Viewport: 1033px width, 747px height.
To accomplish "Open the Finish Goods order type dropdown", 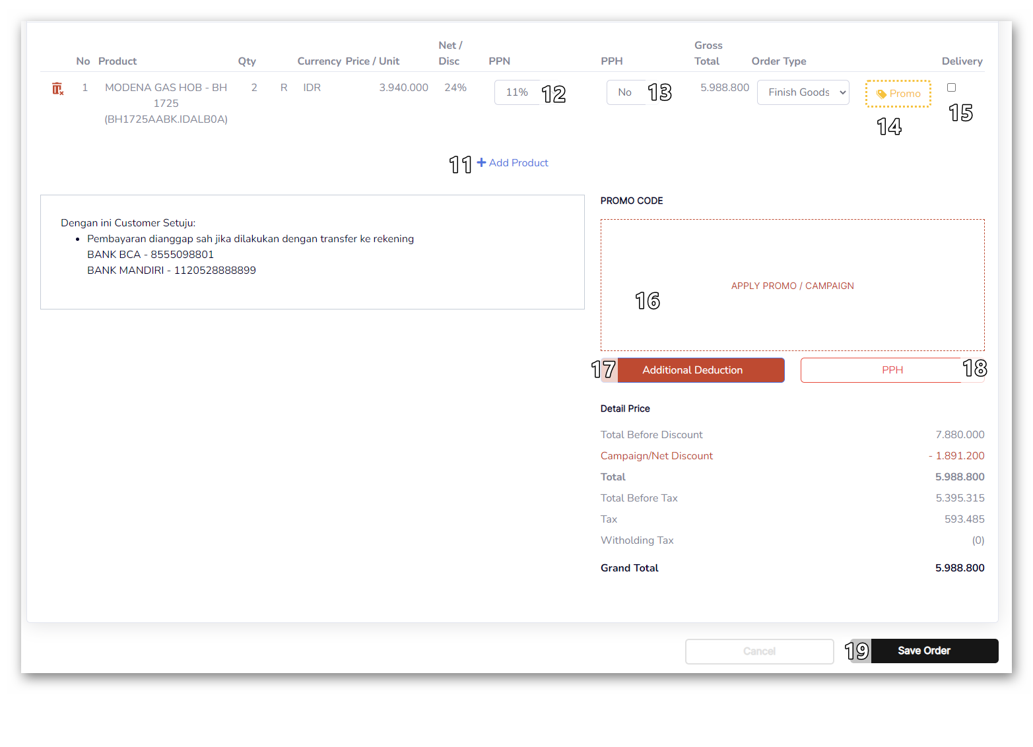I will [803, 92].
